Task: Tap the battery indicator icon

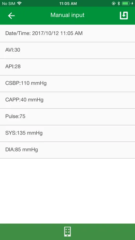Action: [126, 3]
